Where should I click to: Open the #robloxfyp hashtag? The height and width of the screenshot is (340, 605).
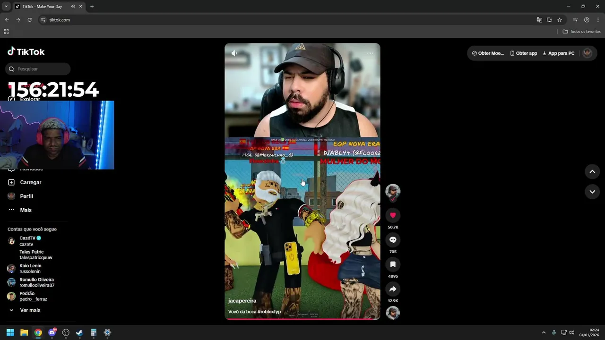click(x=269, y=312)
